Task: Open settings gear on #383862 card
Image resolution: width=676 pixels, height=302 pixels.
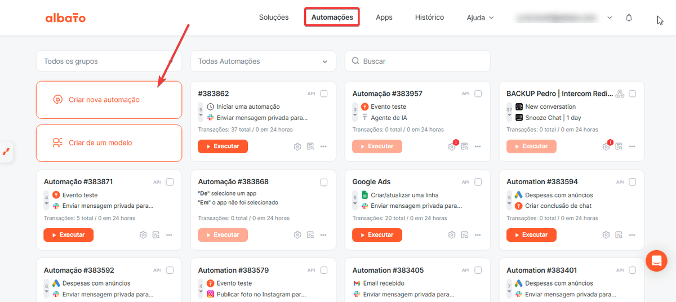Action: click(297, 146)
